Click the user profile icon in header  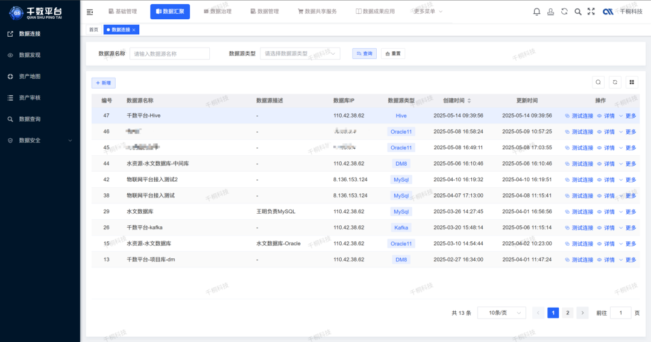pyautogui.click(x=550, y=11)
